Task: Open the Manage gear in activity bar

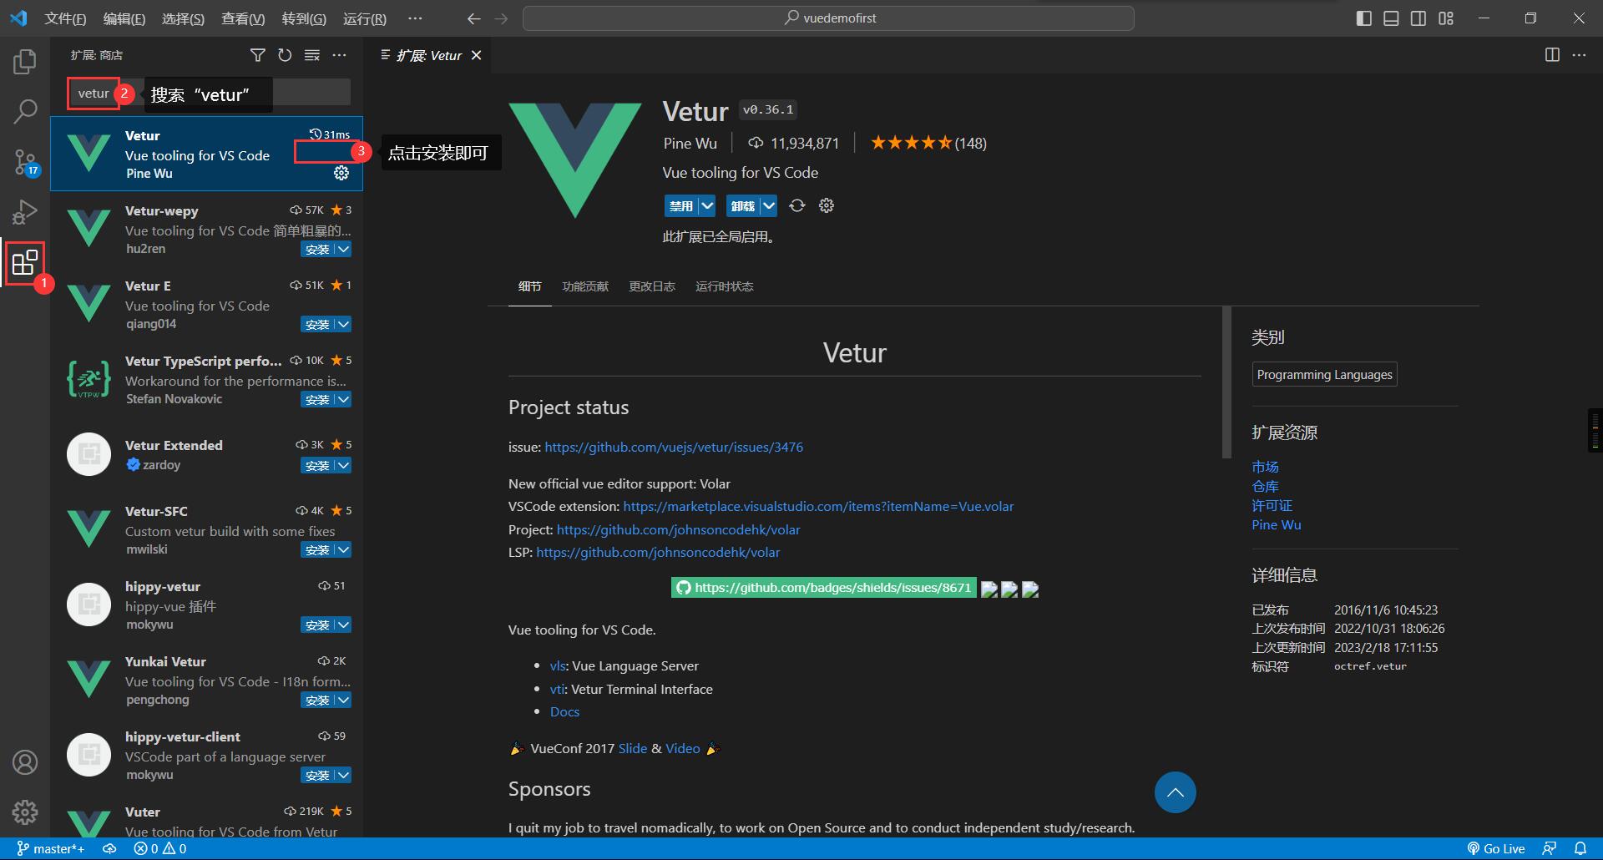Action: click(x=25, y=812)
